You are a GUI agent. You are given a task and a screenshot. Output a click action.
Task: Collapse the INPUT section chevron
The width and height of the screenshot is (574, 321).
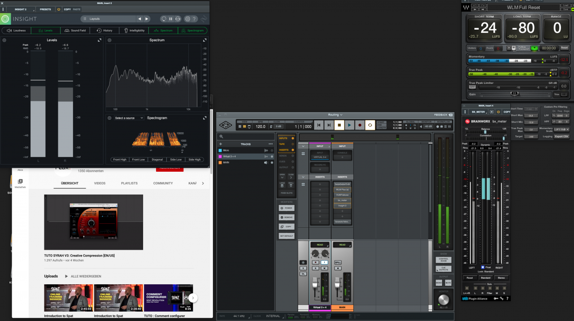tap(304, 146)
